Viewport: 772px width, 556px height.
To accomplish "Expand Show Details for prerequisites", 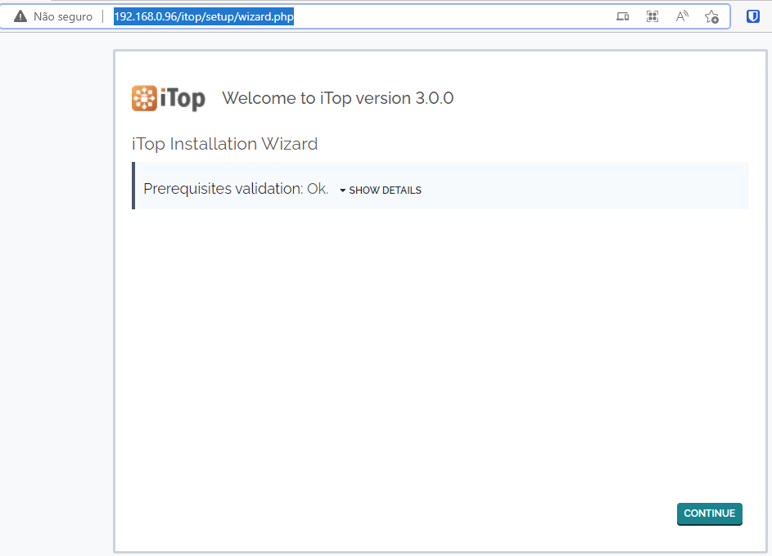I will click(381, 191).
